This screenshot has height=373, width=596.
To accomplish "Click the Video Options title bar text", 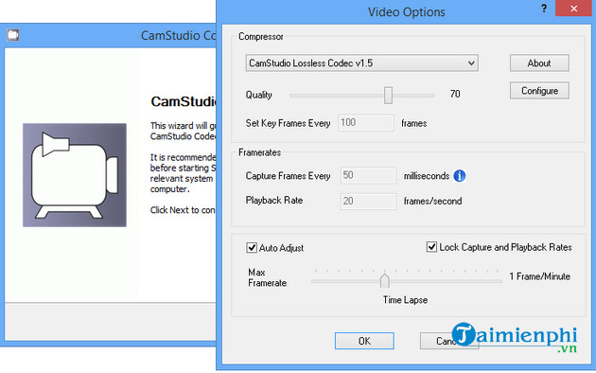I will (407, 11).
